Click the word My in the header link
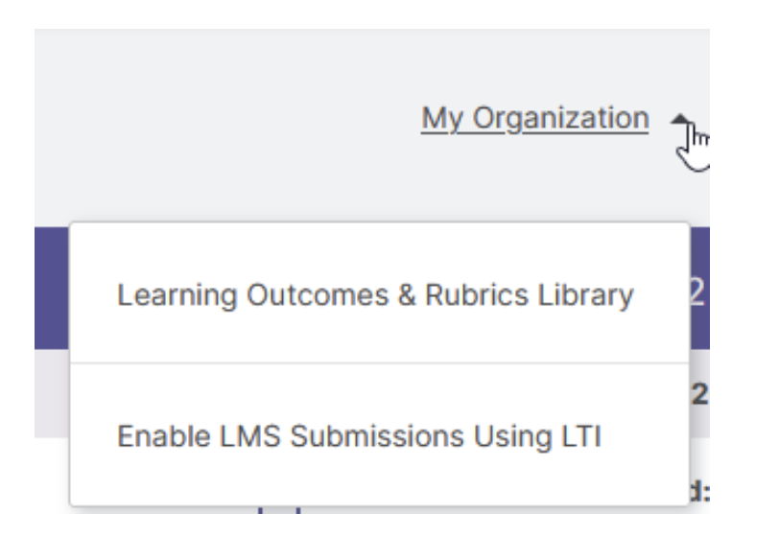The height and width of the screenshot is (537, 779). 442,118
